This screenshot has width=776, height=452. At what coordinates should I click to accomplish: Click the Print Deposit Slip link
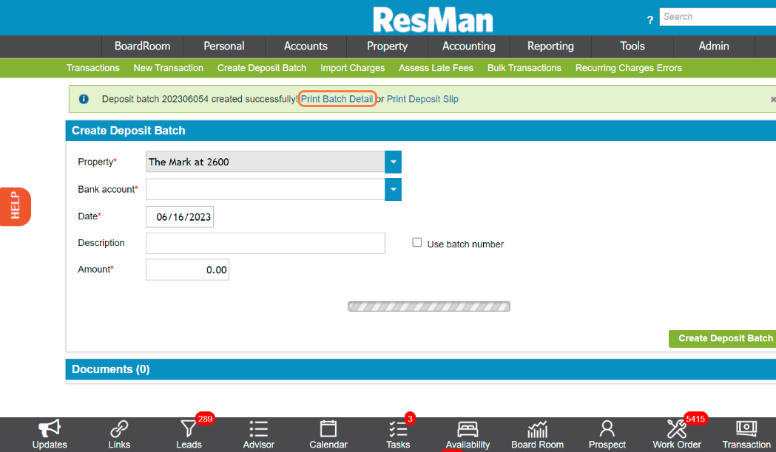pyautogui.click(x=422, y=99)
